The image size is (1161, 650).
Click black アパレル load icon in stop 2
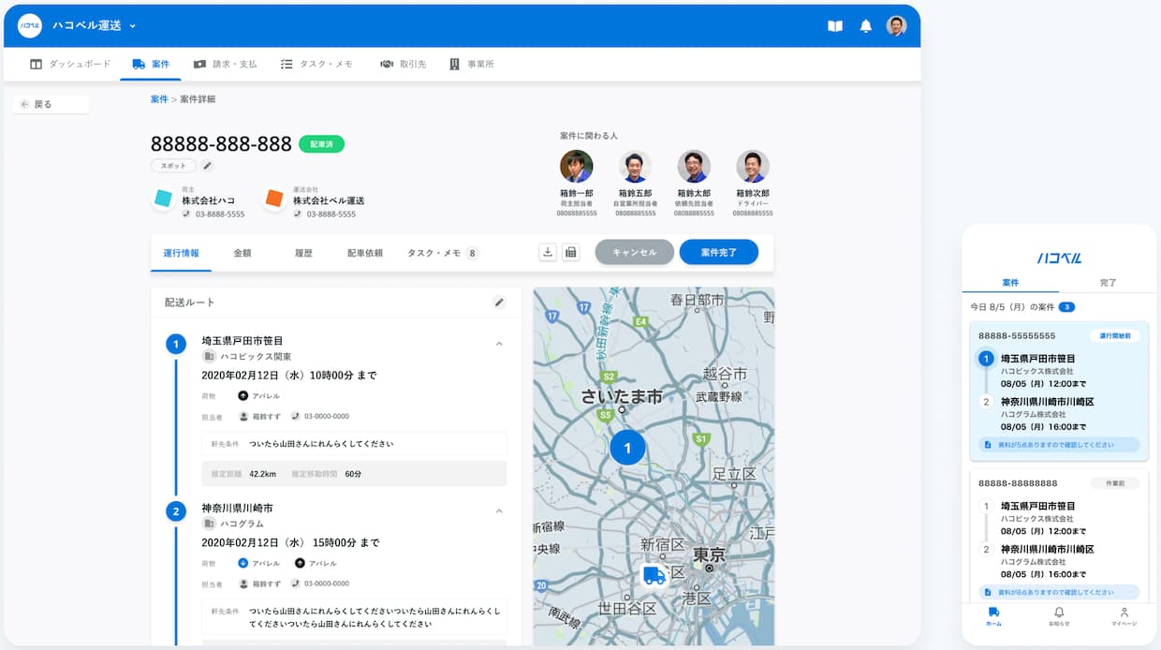[300, 563]
